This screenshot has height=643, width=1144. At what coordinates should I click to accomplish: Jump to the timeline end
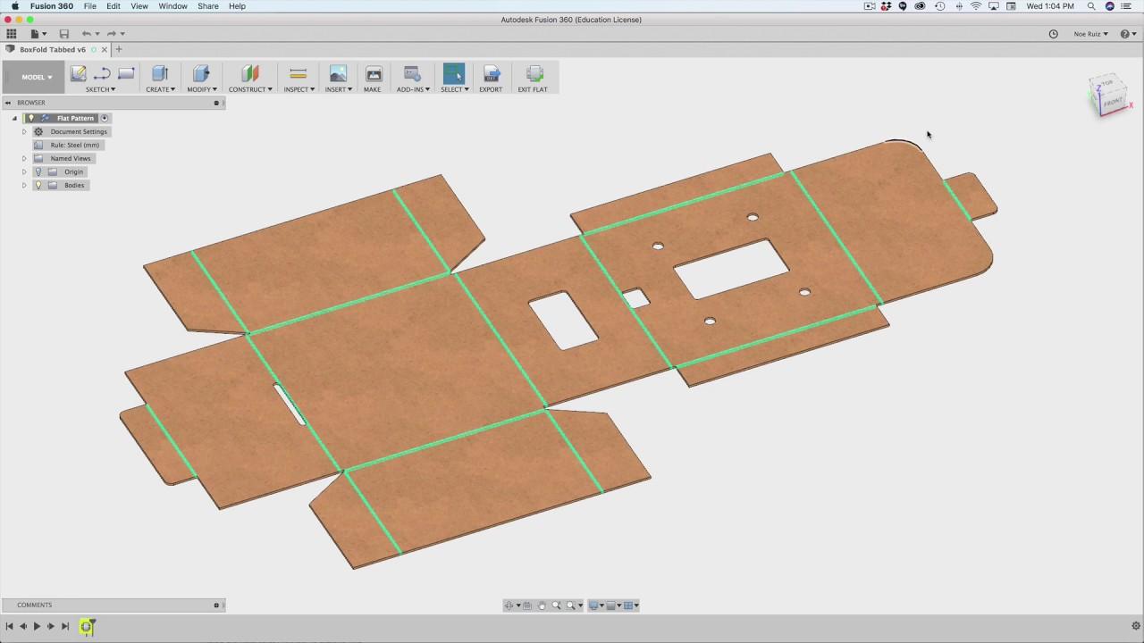[64, 627]
